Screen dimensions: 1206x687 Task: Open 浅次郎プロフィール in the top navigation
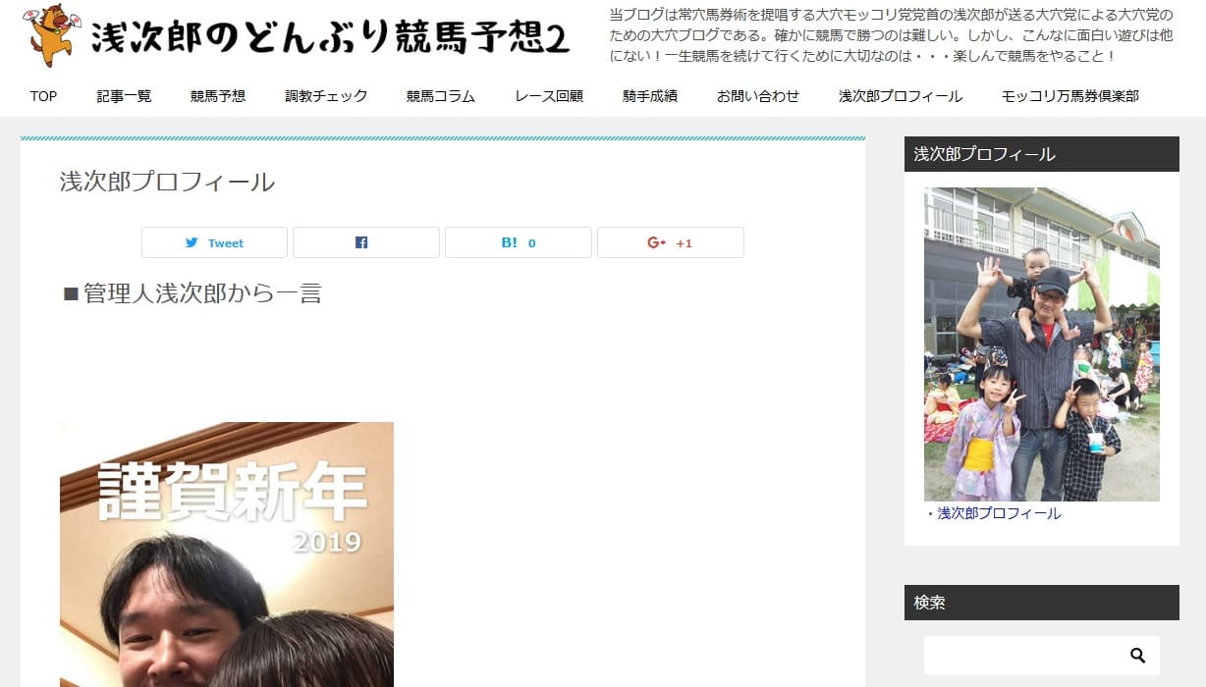click(901, 96)
